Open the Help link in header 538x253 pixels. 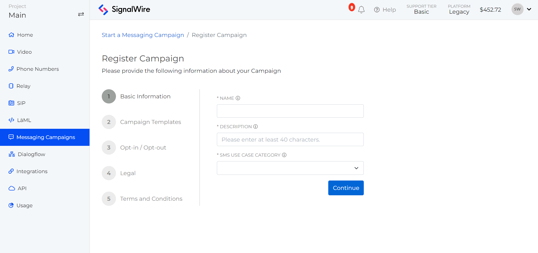click(x=385, y=10)
